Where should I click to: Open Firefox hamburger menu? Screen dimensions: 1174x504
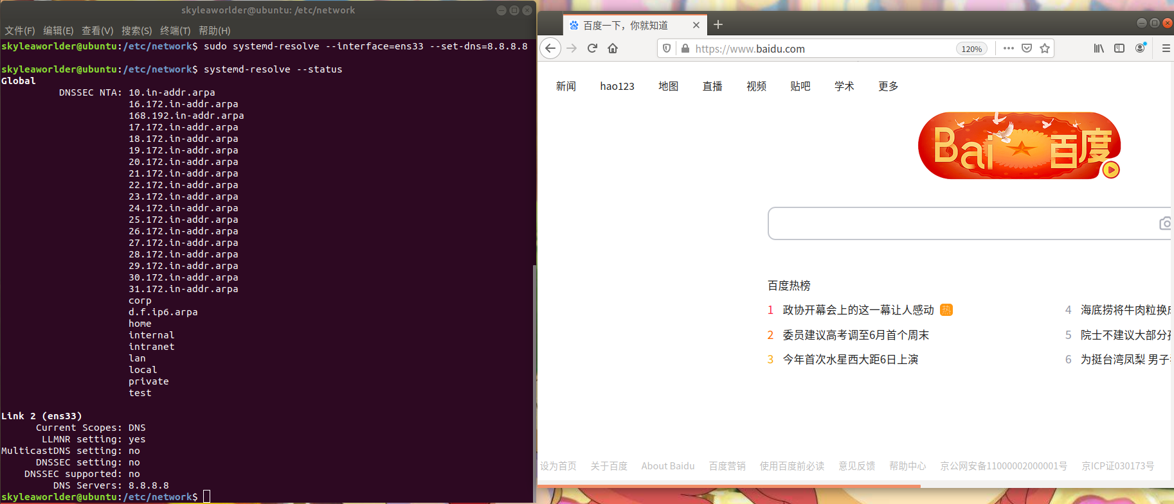[1166, 48]
